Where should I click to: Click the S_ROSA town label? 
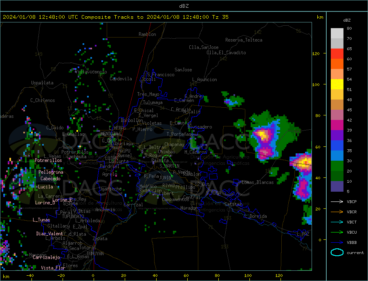click(213, 193)
